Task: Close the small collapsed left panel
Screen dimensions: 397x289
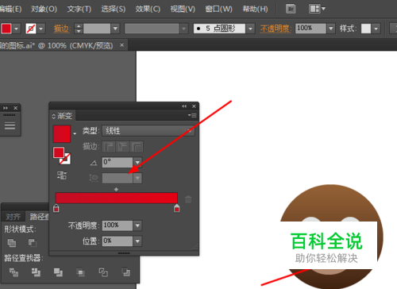Action: tap(16, 108)
